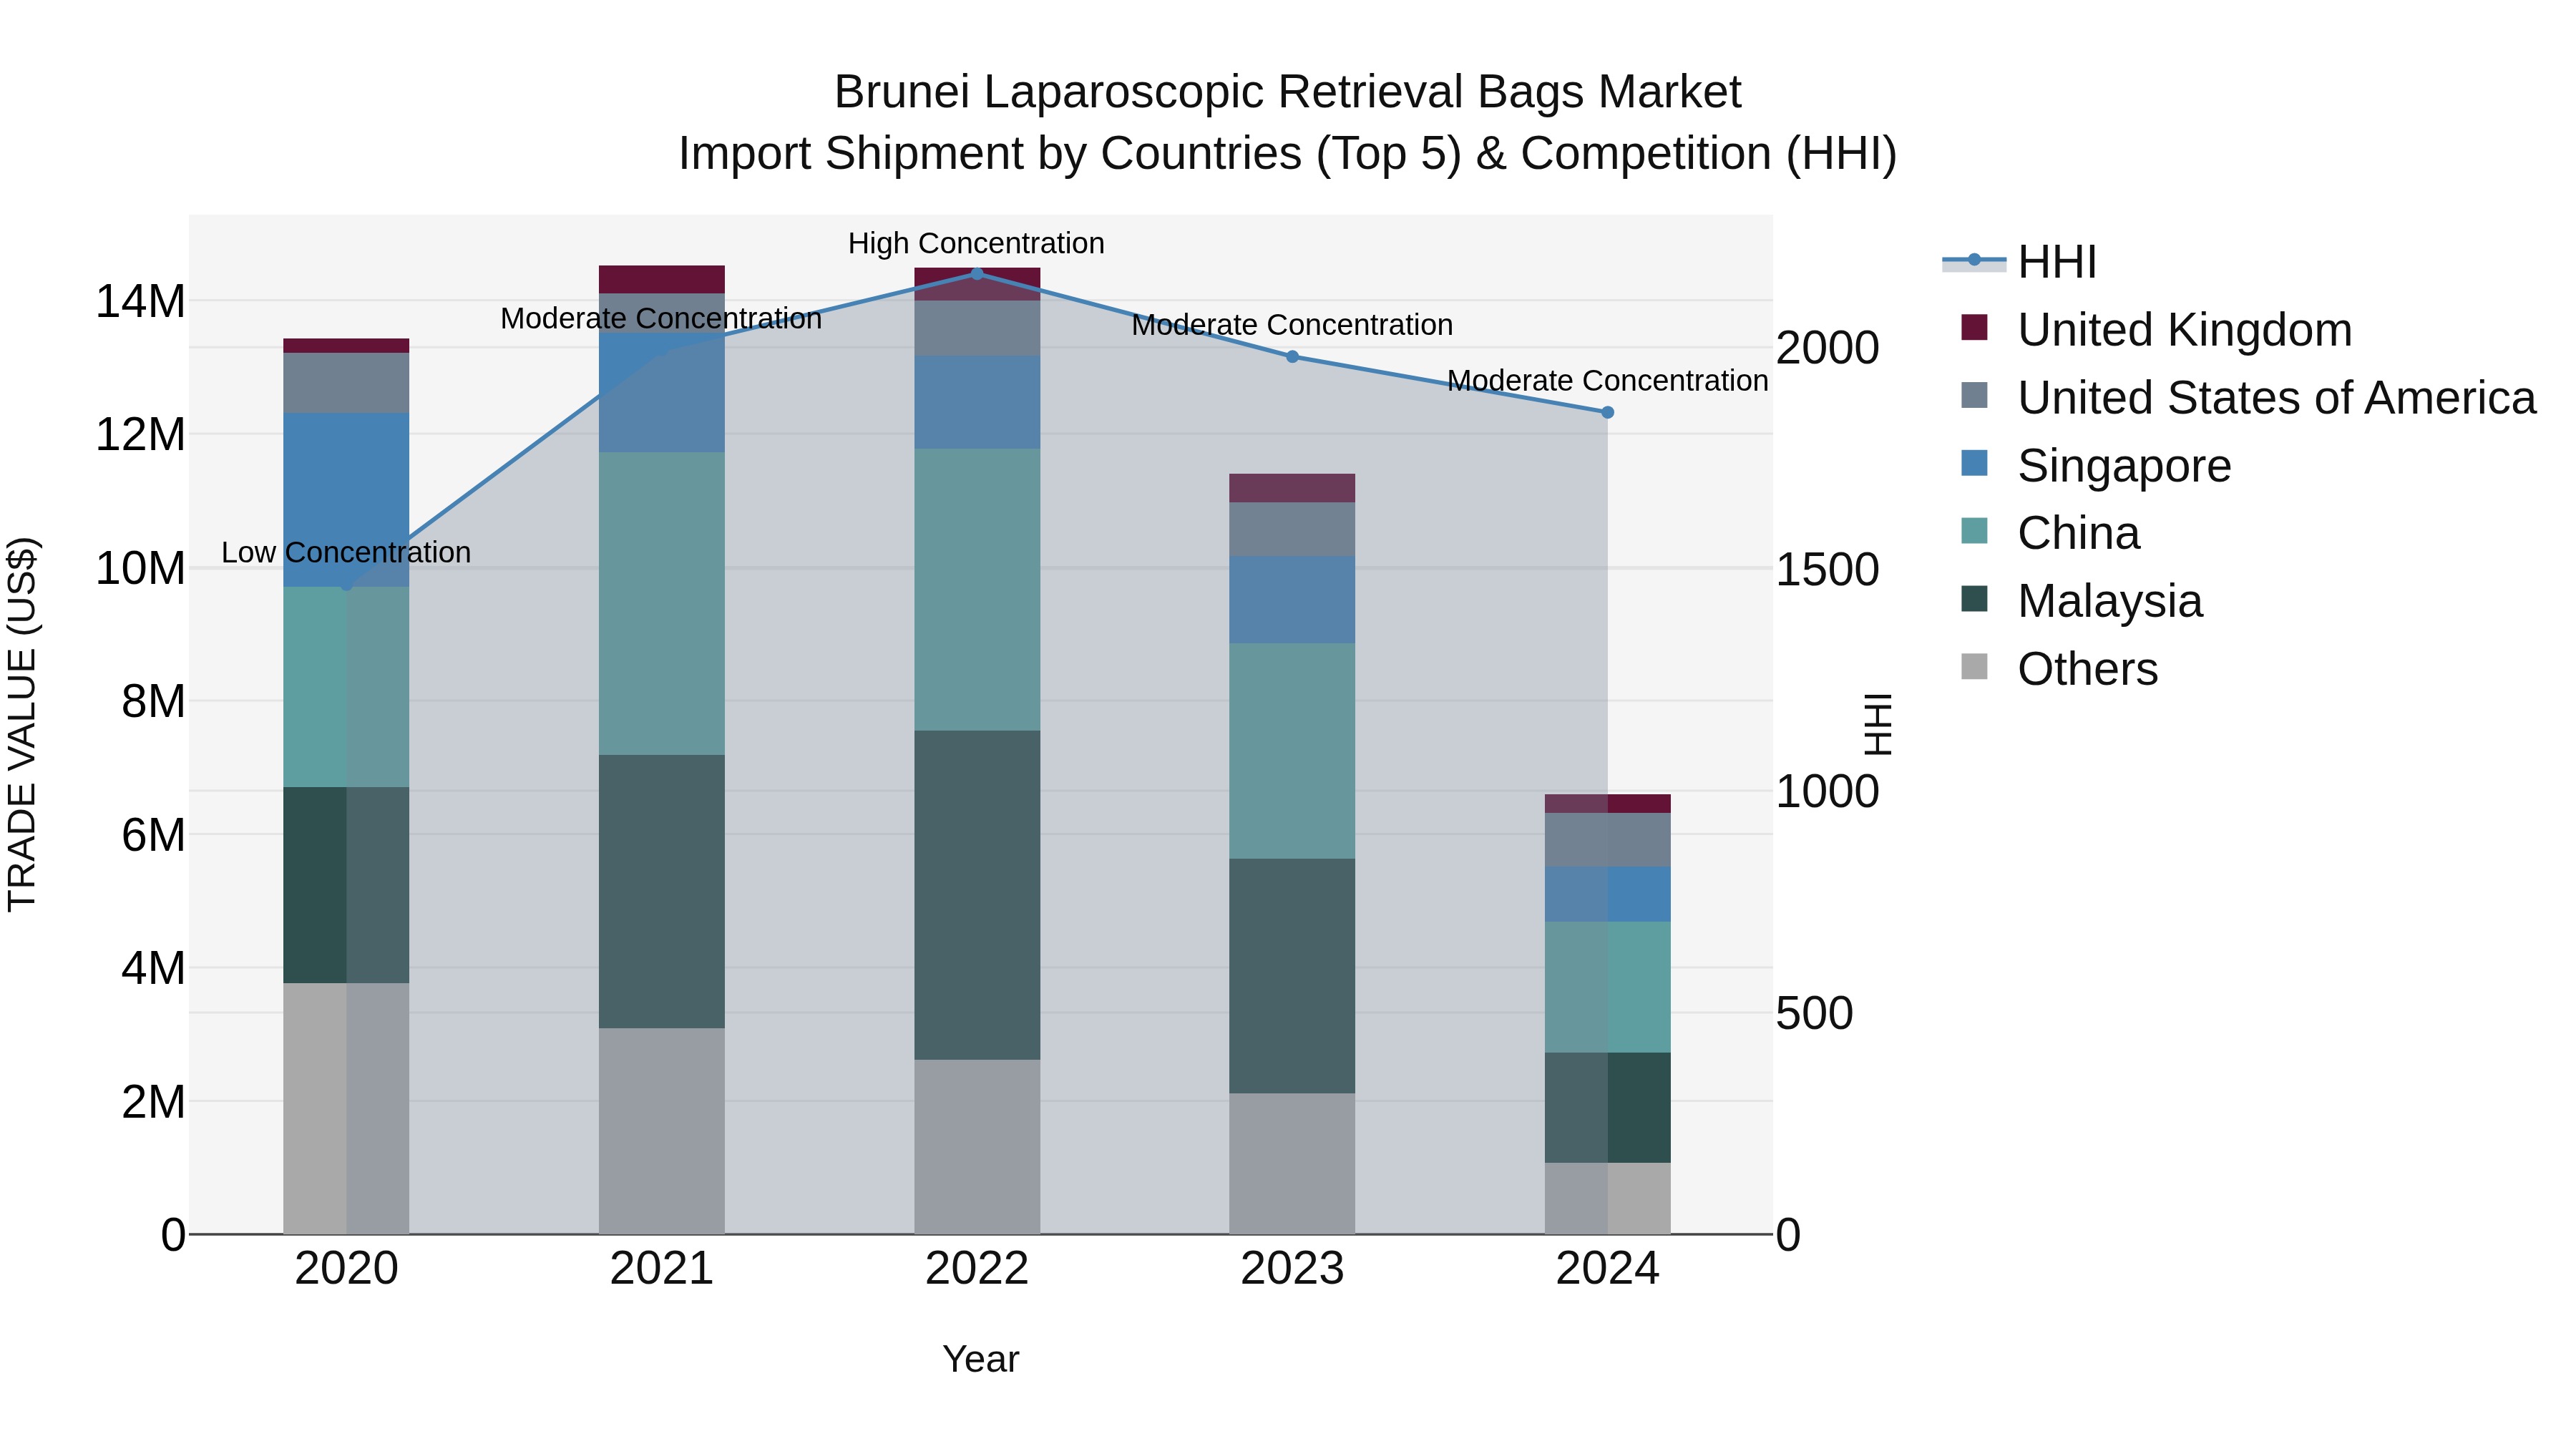This screenshot has height=1449, width=2576.
Task: Select the 2022 HHI peak data point
Action: (x=977, y=273)
